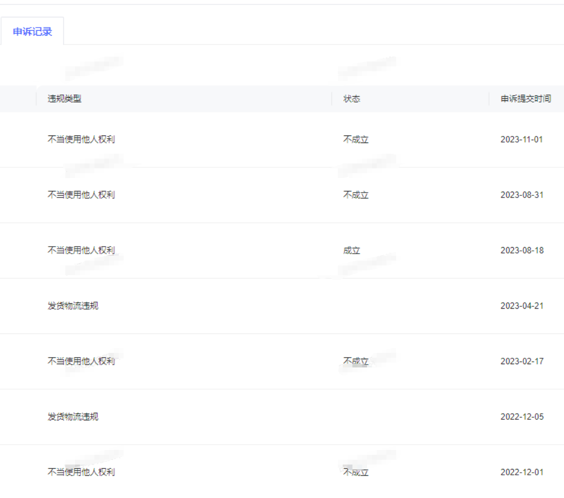Click the 违规类型 column header
This screenshot has height=498, width=564.
(x=64, y=99)
